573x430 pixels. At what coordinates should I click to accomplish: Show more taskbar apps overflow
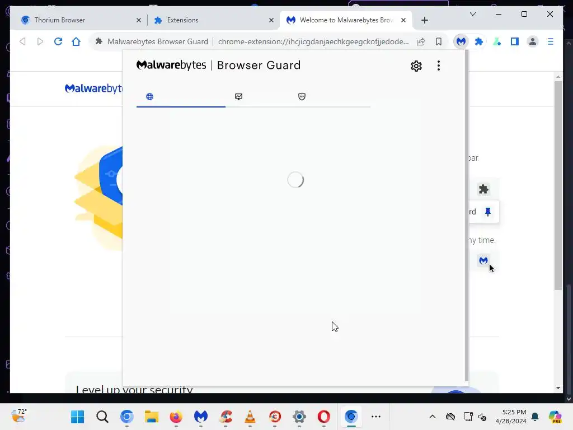[x=375, y=417]
